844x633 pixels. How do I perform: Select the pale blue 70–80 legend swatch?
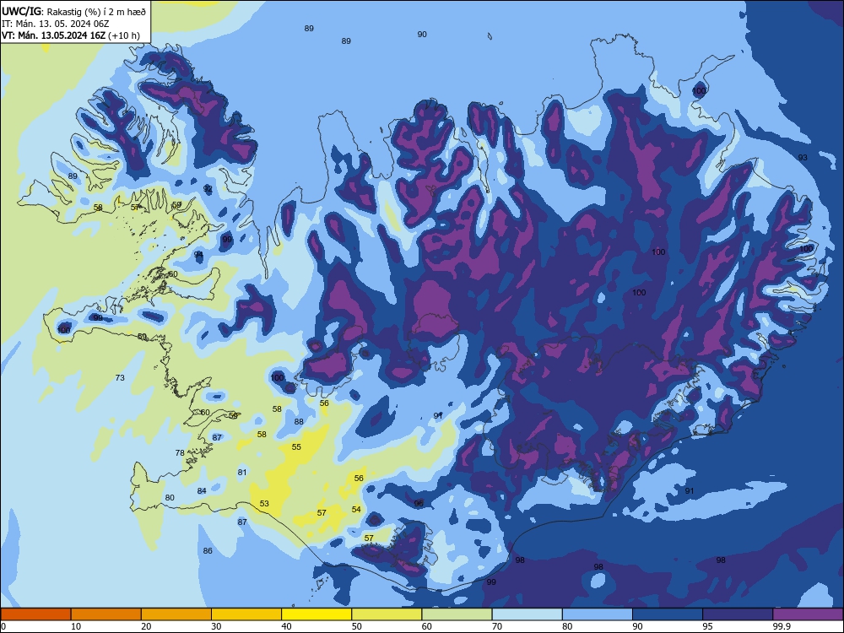tap(527, 614)
